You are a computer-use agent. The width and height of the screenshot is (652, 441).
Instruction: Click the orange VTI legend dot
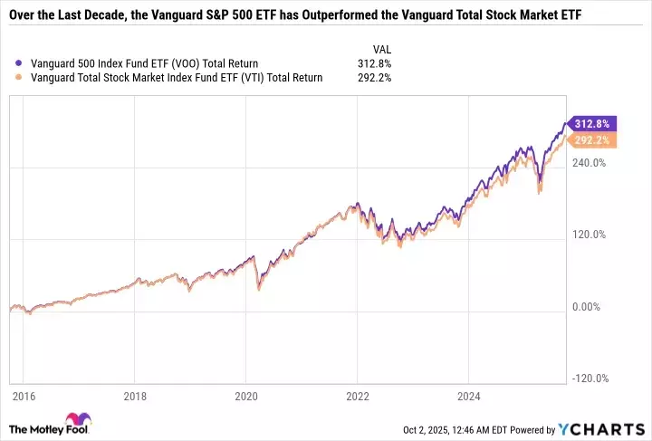click(x=21, y=78)
